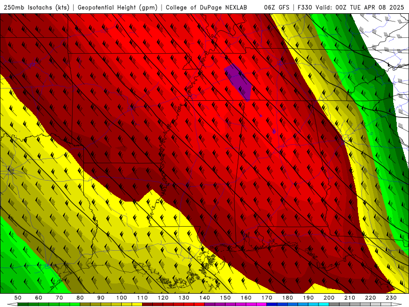Click the "250mb Isotachs (kts)" title text
This screenshot has width=409, height=307.
[36, 8]
